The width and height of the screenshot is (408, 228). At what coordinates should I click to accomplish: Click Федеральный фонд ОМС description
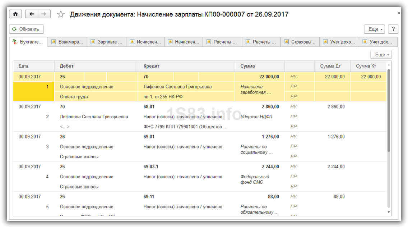(255, 179)
